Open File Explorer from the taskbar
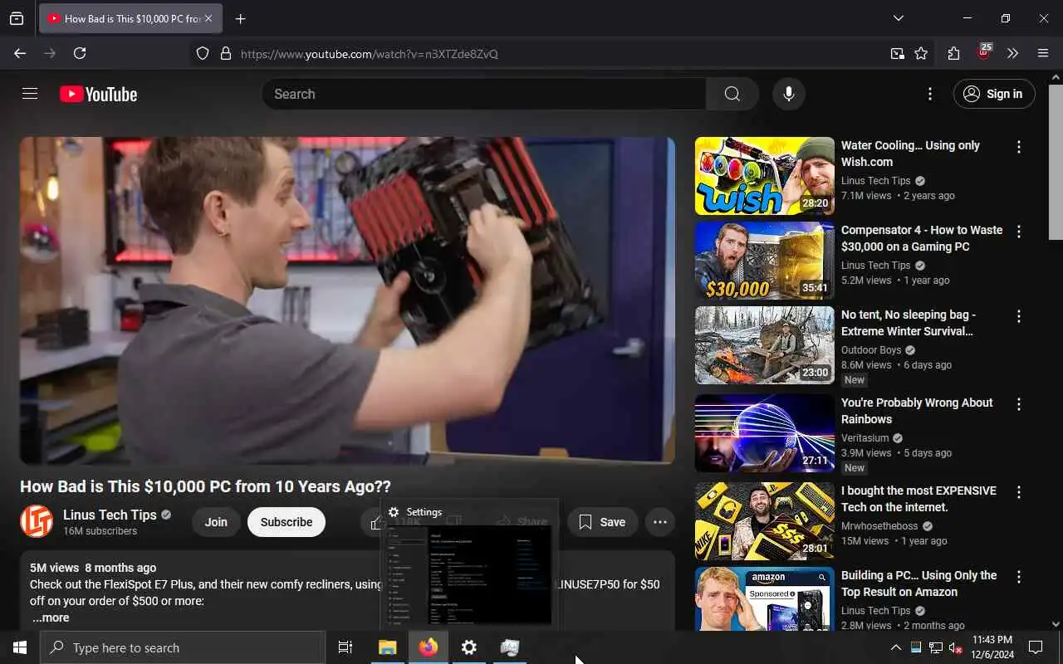Image resolution: width=1063 pixels, height=664 pixels. click(388, 647)
